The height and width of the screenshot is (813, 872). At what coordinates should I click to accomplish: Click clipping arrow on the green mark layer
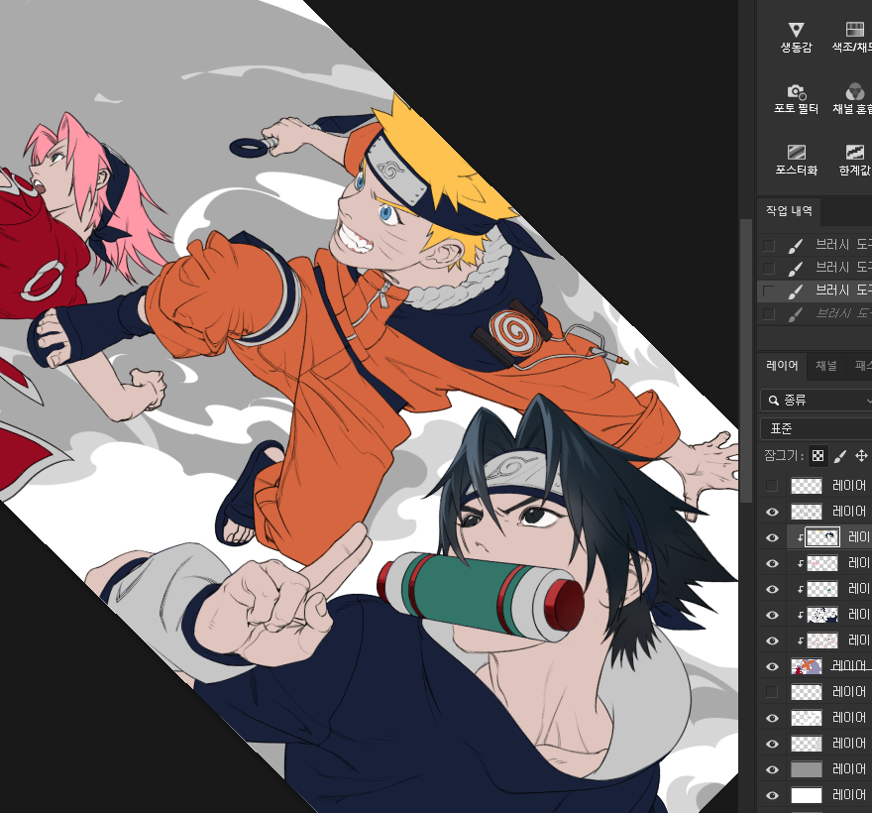(x=801, y=589)
